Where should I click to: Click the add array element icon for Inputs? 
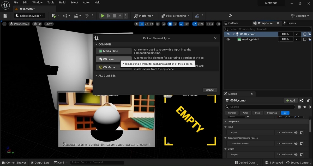pos(296,132)
